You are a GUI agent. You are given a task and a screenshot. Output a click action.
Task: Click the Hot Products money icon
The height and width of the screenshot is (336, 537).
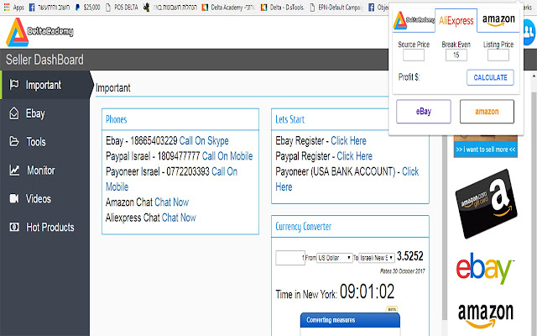click(x=14, y=227)
